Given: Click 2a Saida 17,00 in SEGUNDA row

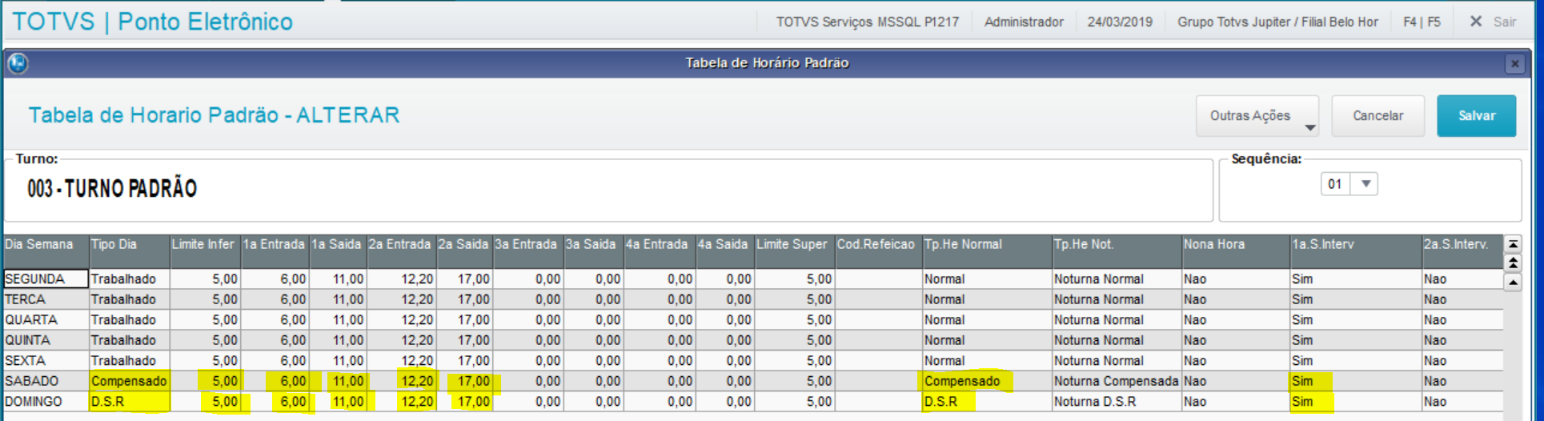Looking at the screenshot, I should (464, 279).
